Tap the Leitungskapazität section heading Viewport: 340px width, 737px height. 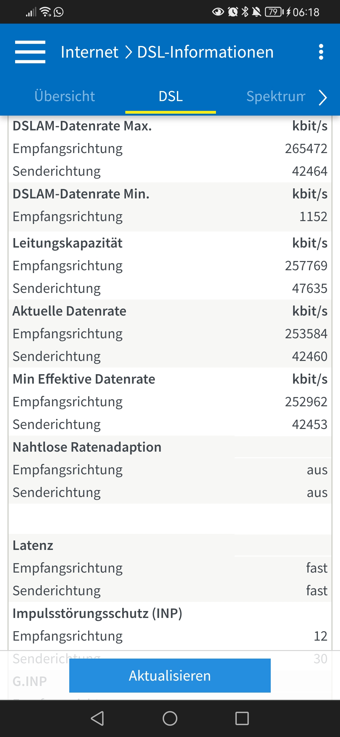(x=68, y=243)
